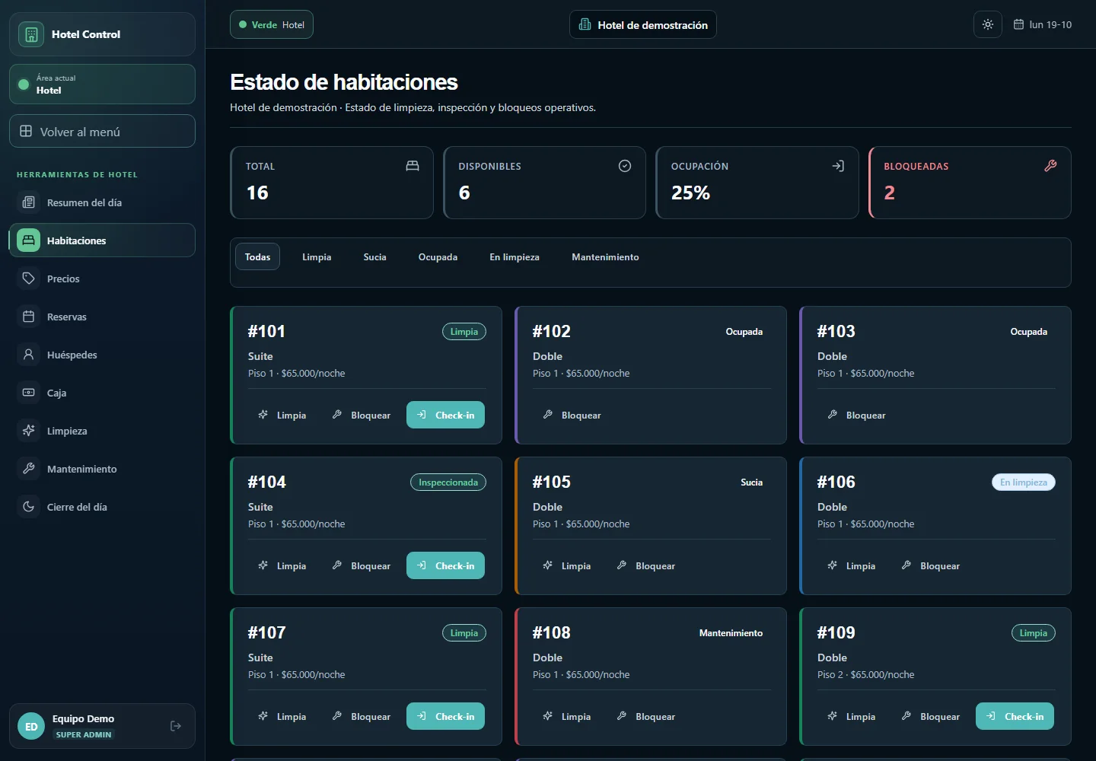Click the Hotel Control building logo icon
This screenshot has width=1096, height=761.
tap(31, 34)
